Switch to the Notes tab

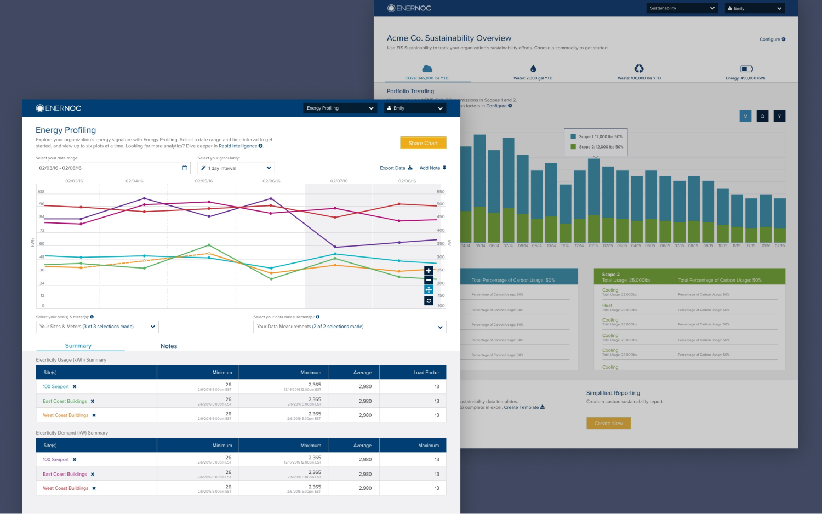coord(169,346)
